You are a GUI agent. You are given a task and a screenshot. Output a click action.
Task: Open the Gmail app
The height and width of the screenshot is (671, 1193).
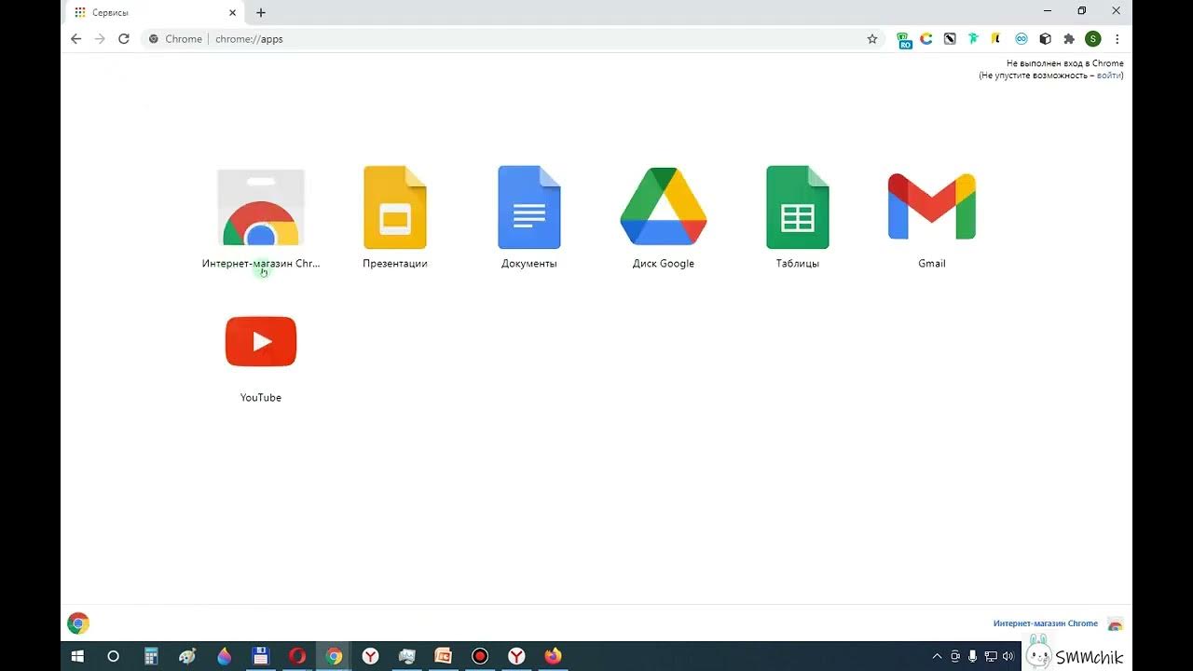[932, 207]
